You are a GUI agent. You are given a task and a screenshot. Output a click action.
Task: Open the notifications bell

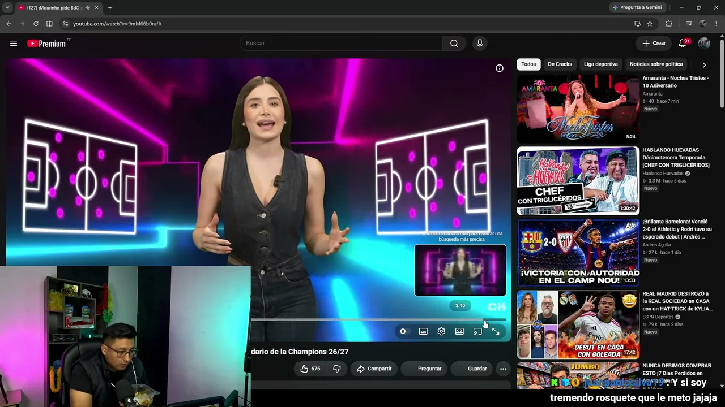point(683,43)
